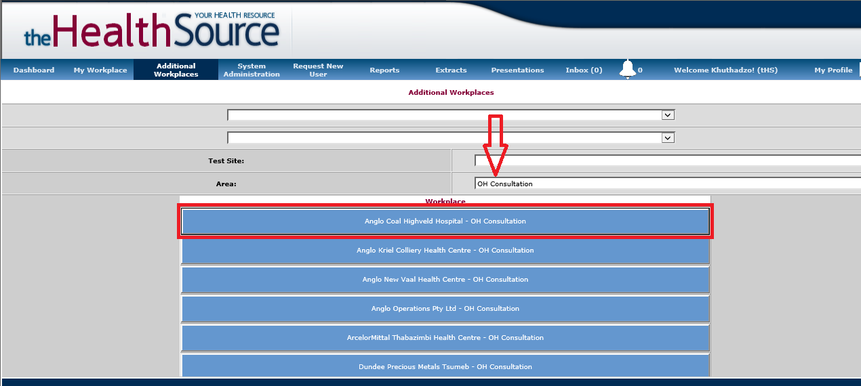Choose ArcelorMittal Thabazimbi Health Centre
This screenshot has height=386, width=861.
point(445,338)
